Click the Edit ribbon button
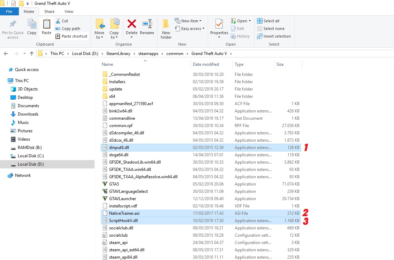This screenshot has height=260, width=394. coord(238,29)
